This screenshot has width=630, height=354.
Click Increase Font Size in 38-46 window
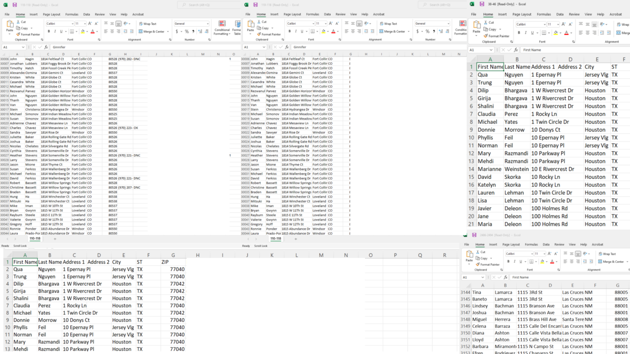(564, 24)
